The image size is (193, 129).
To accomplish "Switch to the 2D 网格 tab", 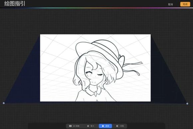I will tap(74, 126).
